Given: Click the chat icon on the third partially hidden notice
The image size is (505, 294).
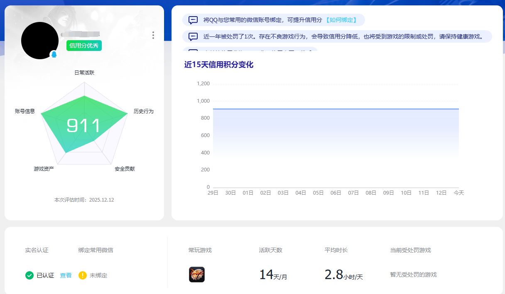Looking at the screenshot, I should [193, 51].
